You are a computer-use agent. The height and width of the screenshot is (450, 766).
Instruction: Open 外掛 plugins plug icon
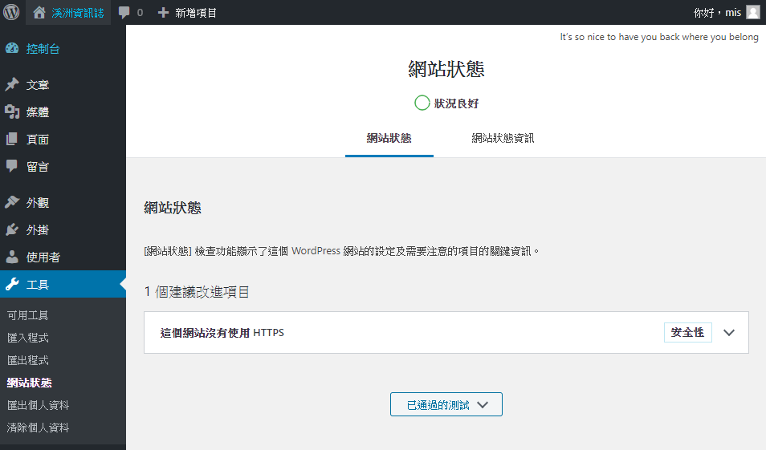pyautogui.click(x=12, y=229)
